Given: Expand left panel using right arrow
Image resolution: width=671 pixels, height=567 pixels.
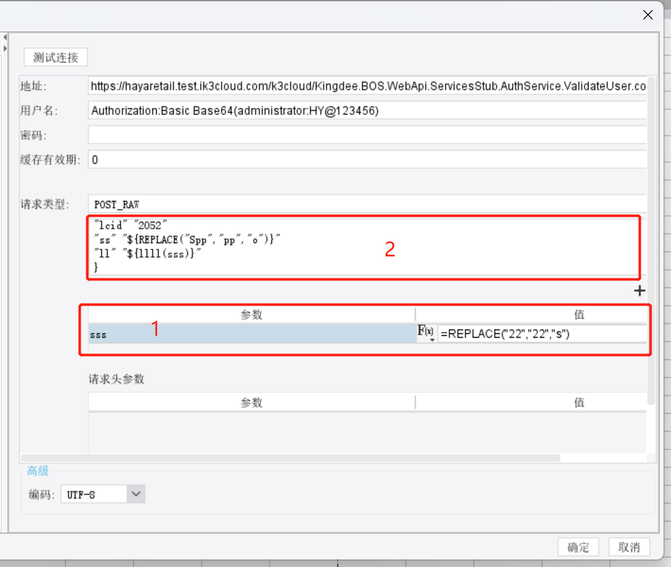Looking at the screenshot, I should [4, 49].
